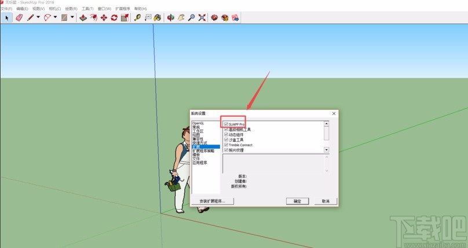The width and height of the screenshot is (468, 248).
Task: Cancel the dialog with 取消
Action: (326, 201)
